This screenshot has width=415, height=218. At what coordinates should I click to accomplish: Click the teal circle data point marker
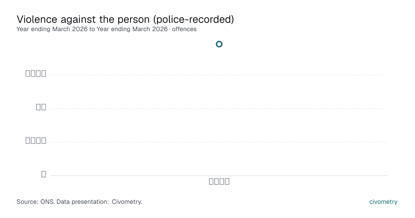coord(219,44)
